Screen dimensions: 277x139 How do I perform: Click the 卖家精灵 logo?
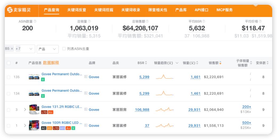(x=19, y=10)
